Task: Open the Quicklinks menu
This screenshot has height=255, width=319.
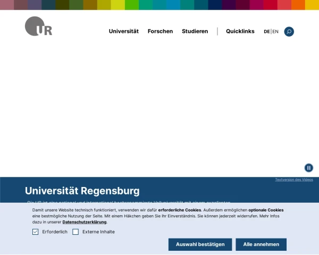Action: click(240, 31)
